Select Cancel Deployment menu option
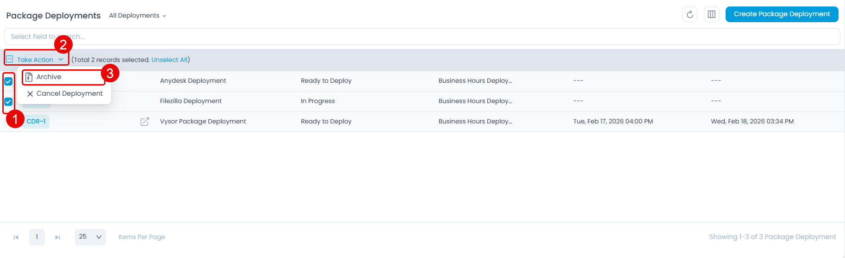845x258 pixels. (x=69, y=93)
